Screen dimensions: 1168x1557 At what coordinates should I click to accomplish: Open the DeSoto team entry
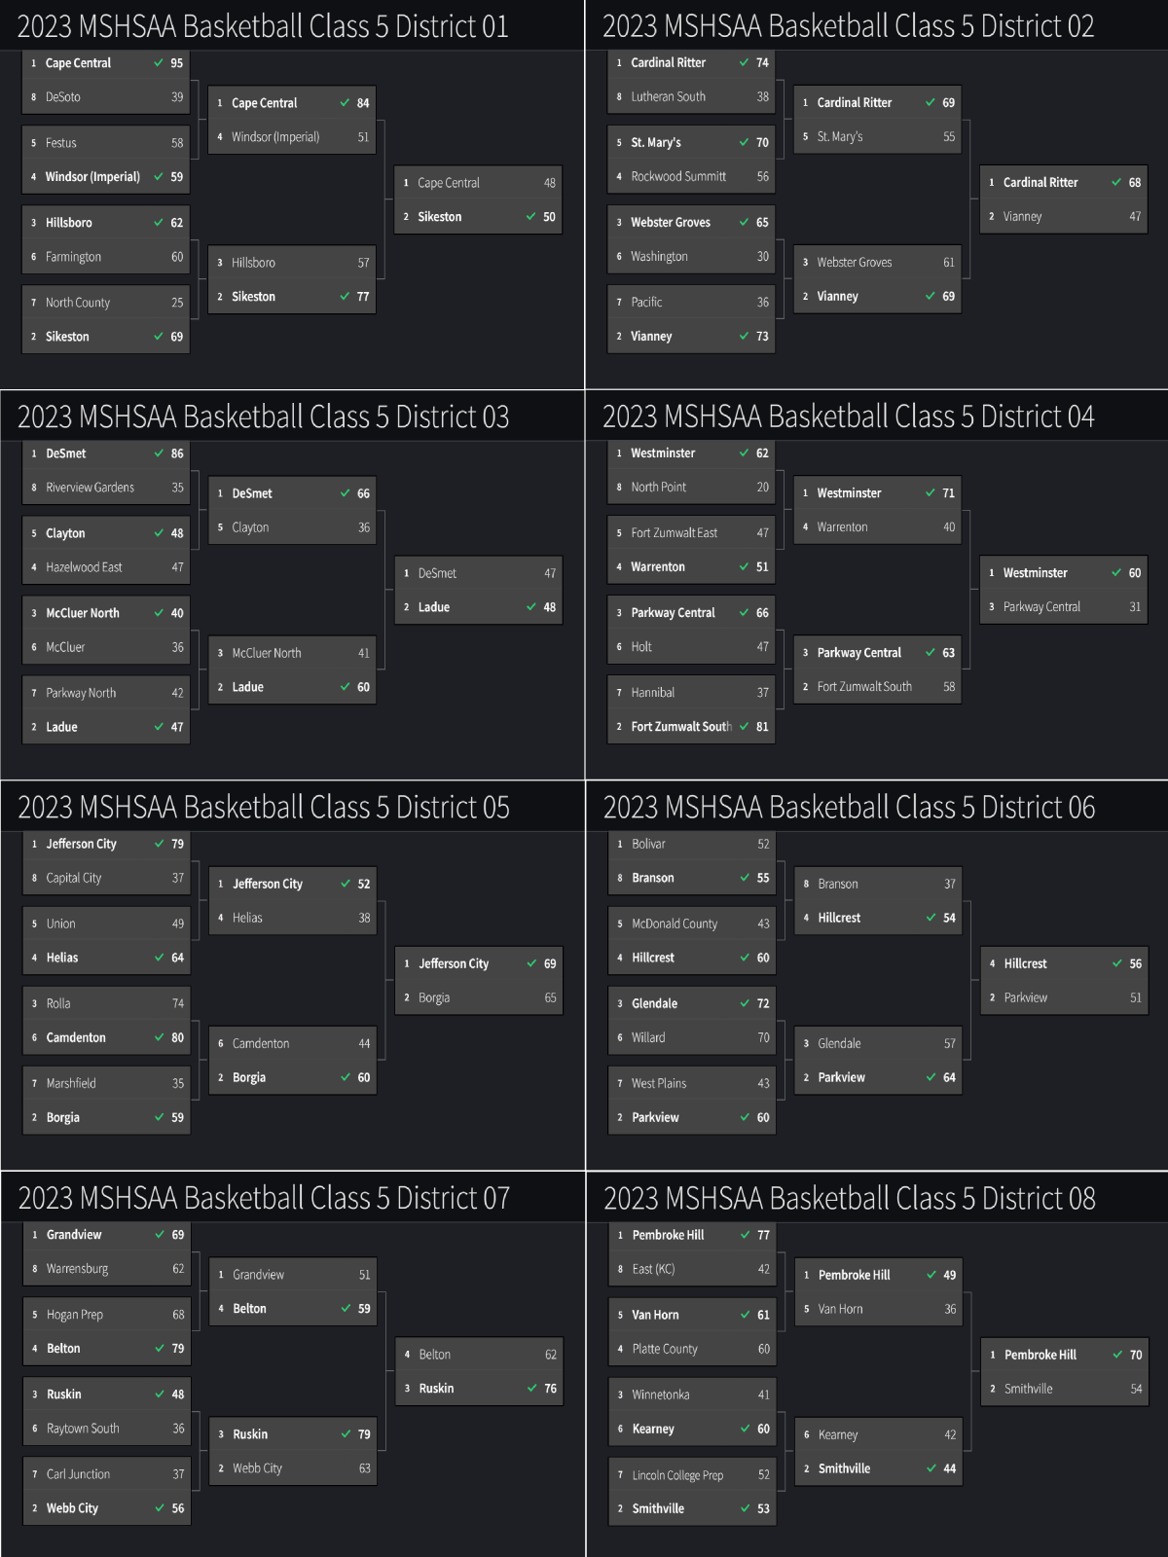click(x=63, y=97)
